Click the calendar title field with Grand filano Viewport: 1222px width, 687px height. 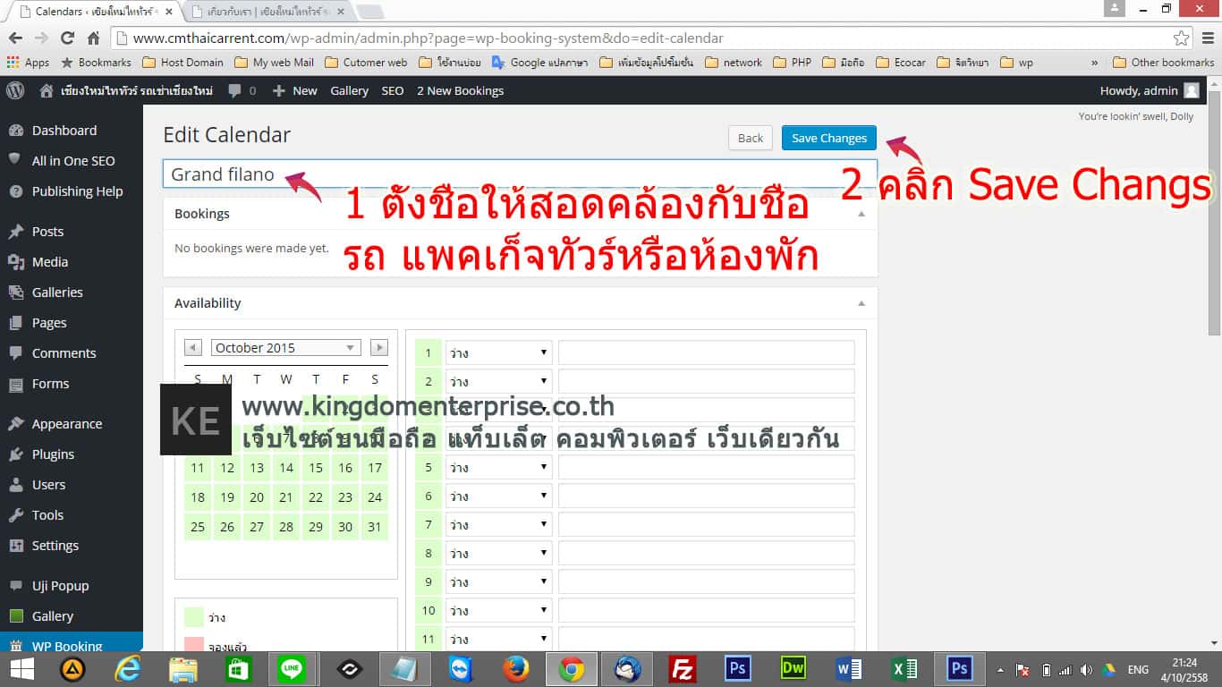click(520, 174)
